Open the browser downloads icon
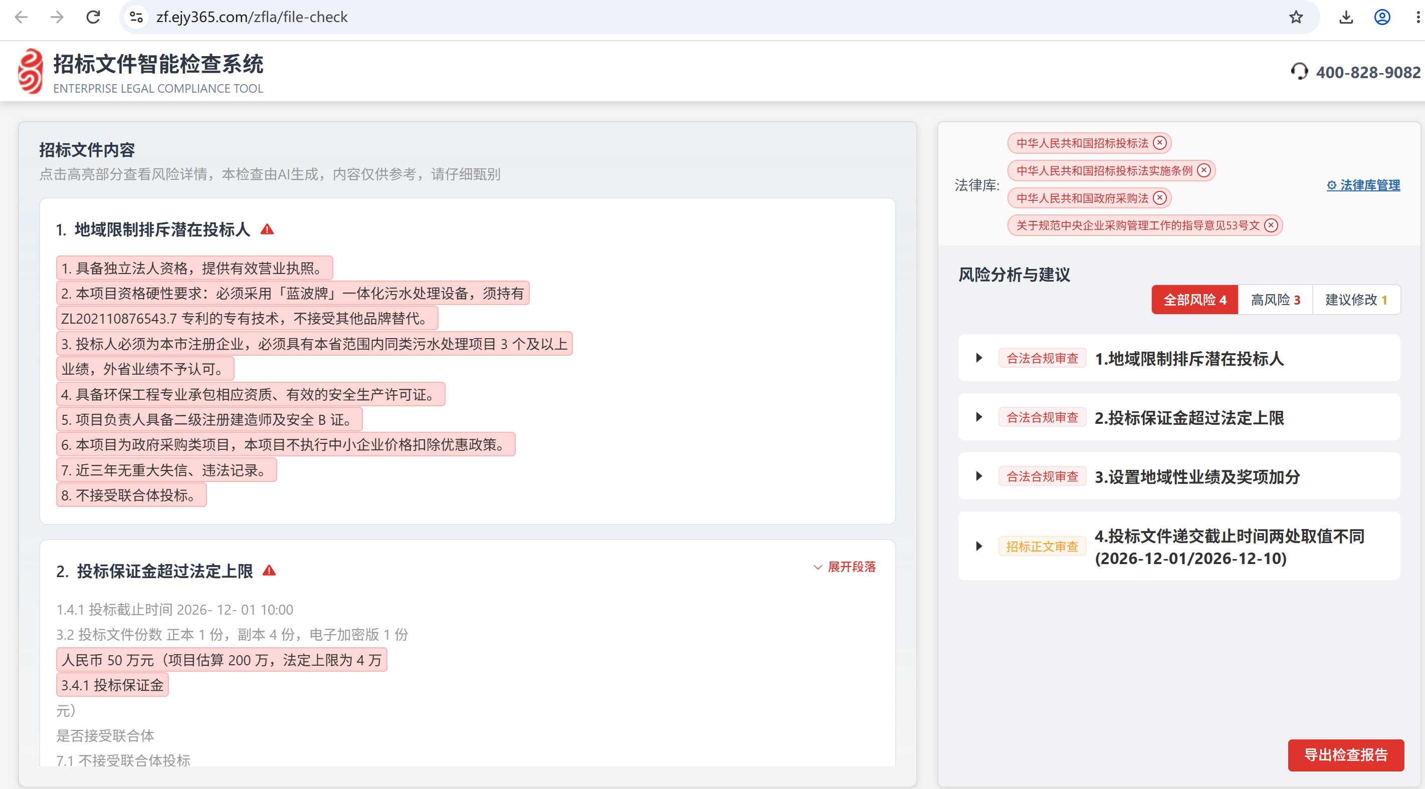1425x789 pixels. point(1346,17)
